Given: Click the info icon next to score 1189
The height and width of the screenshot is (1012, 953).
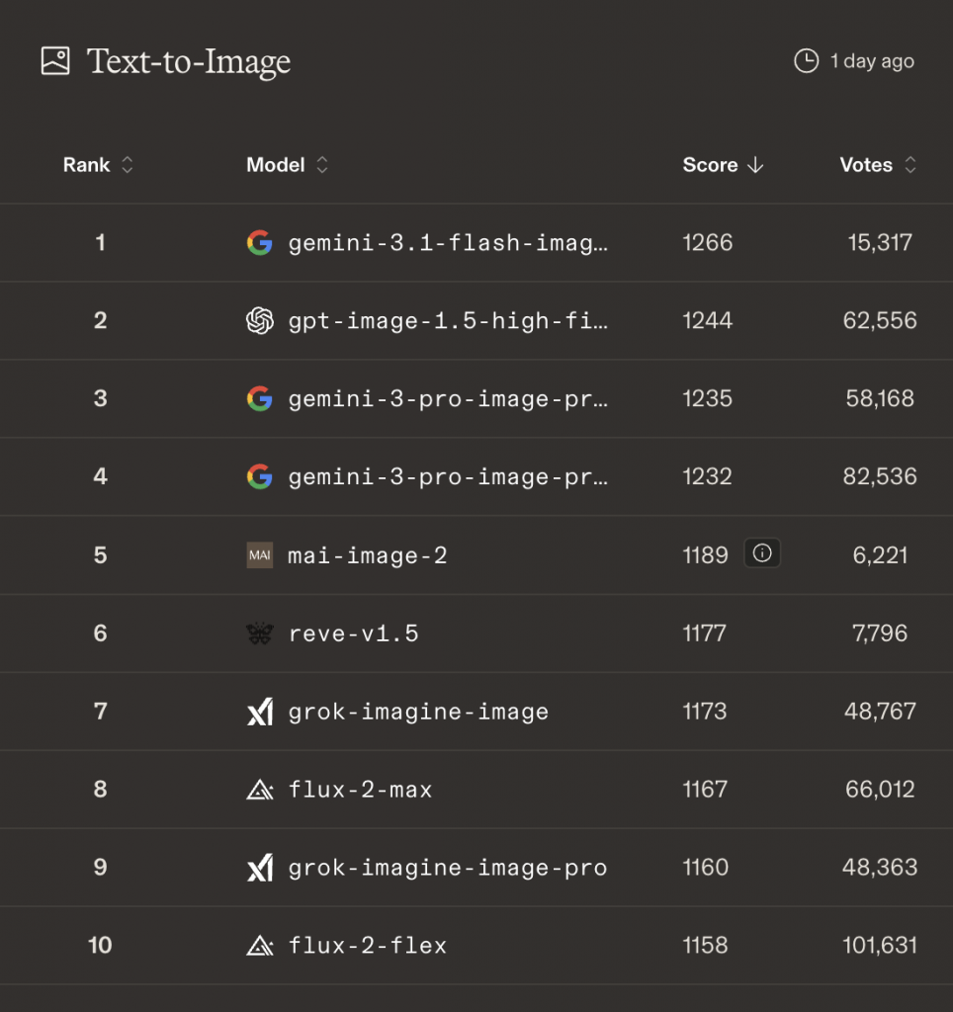Looking at the screenshot, I should [762, 554].
